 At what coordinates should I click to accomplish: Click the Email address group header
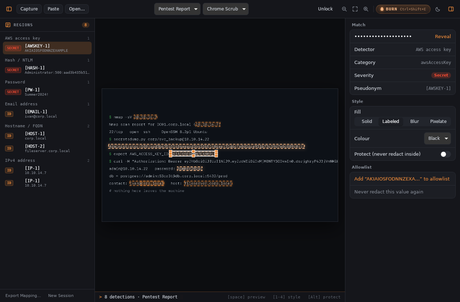tap(47, 104)
